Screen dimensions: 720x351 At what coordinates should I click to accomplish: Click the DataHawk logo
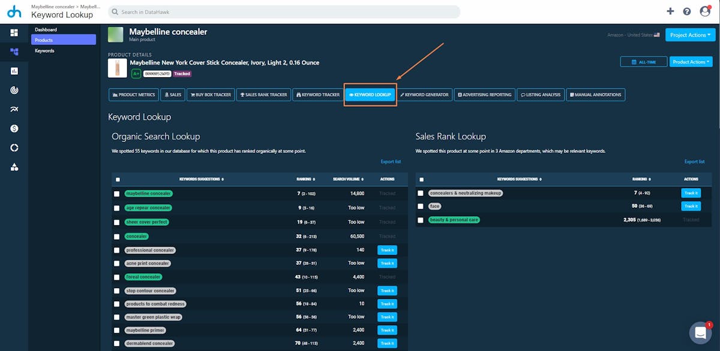coord(14,11)
